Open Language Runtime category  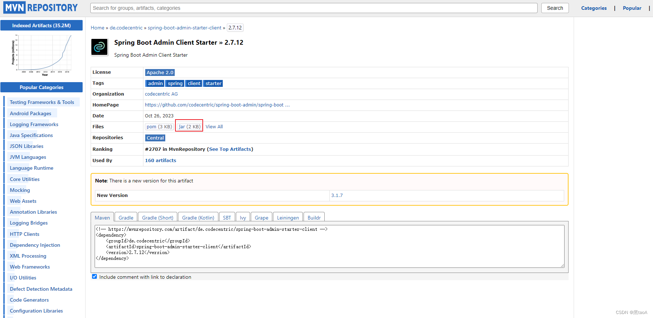tap(32, 168)
